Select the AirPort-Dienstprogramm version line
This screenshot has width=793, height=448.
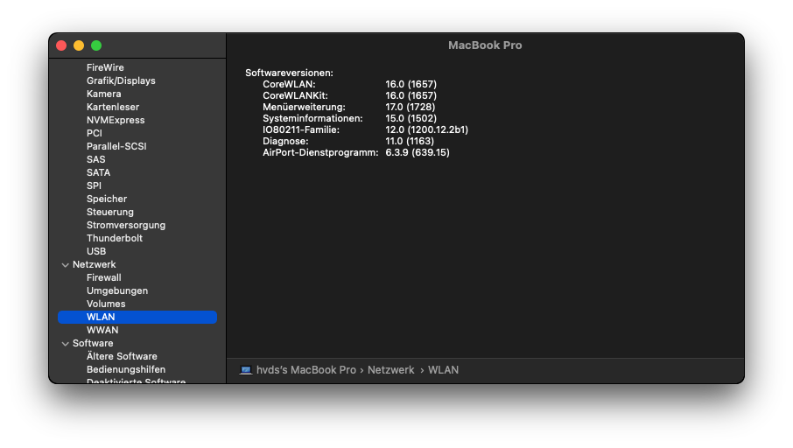355,152
